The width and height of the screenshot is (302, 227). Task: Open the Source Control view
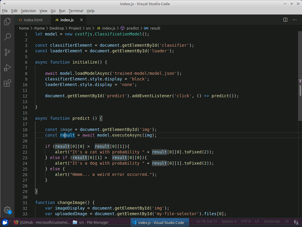pos(7,52)
